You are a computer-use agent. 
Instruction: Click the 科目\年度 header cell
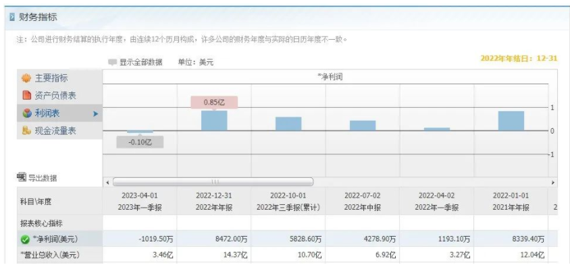click(59, 202)
